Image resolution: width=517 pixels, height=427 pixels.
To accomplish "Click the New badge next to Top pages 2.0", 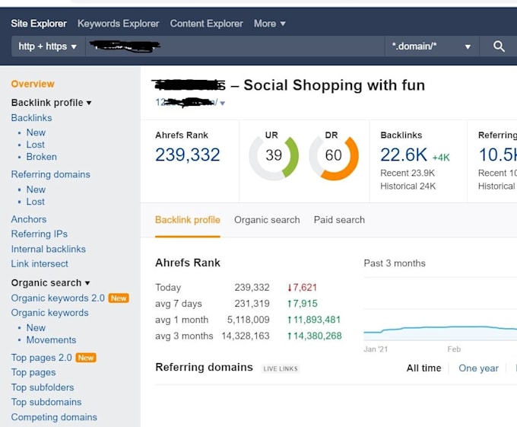I will (86, 358).
